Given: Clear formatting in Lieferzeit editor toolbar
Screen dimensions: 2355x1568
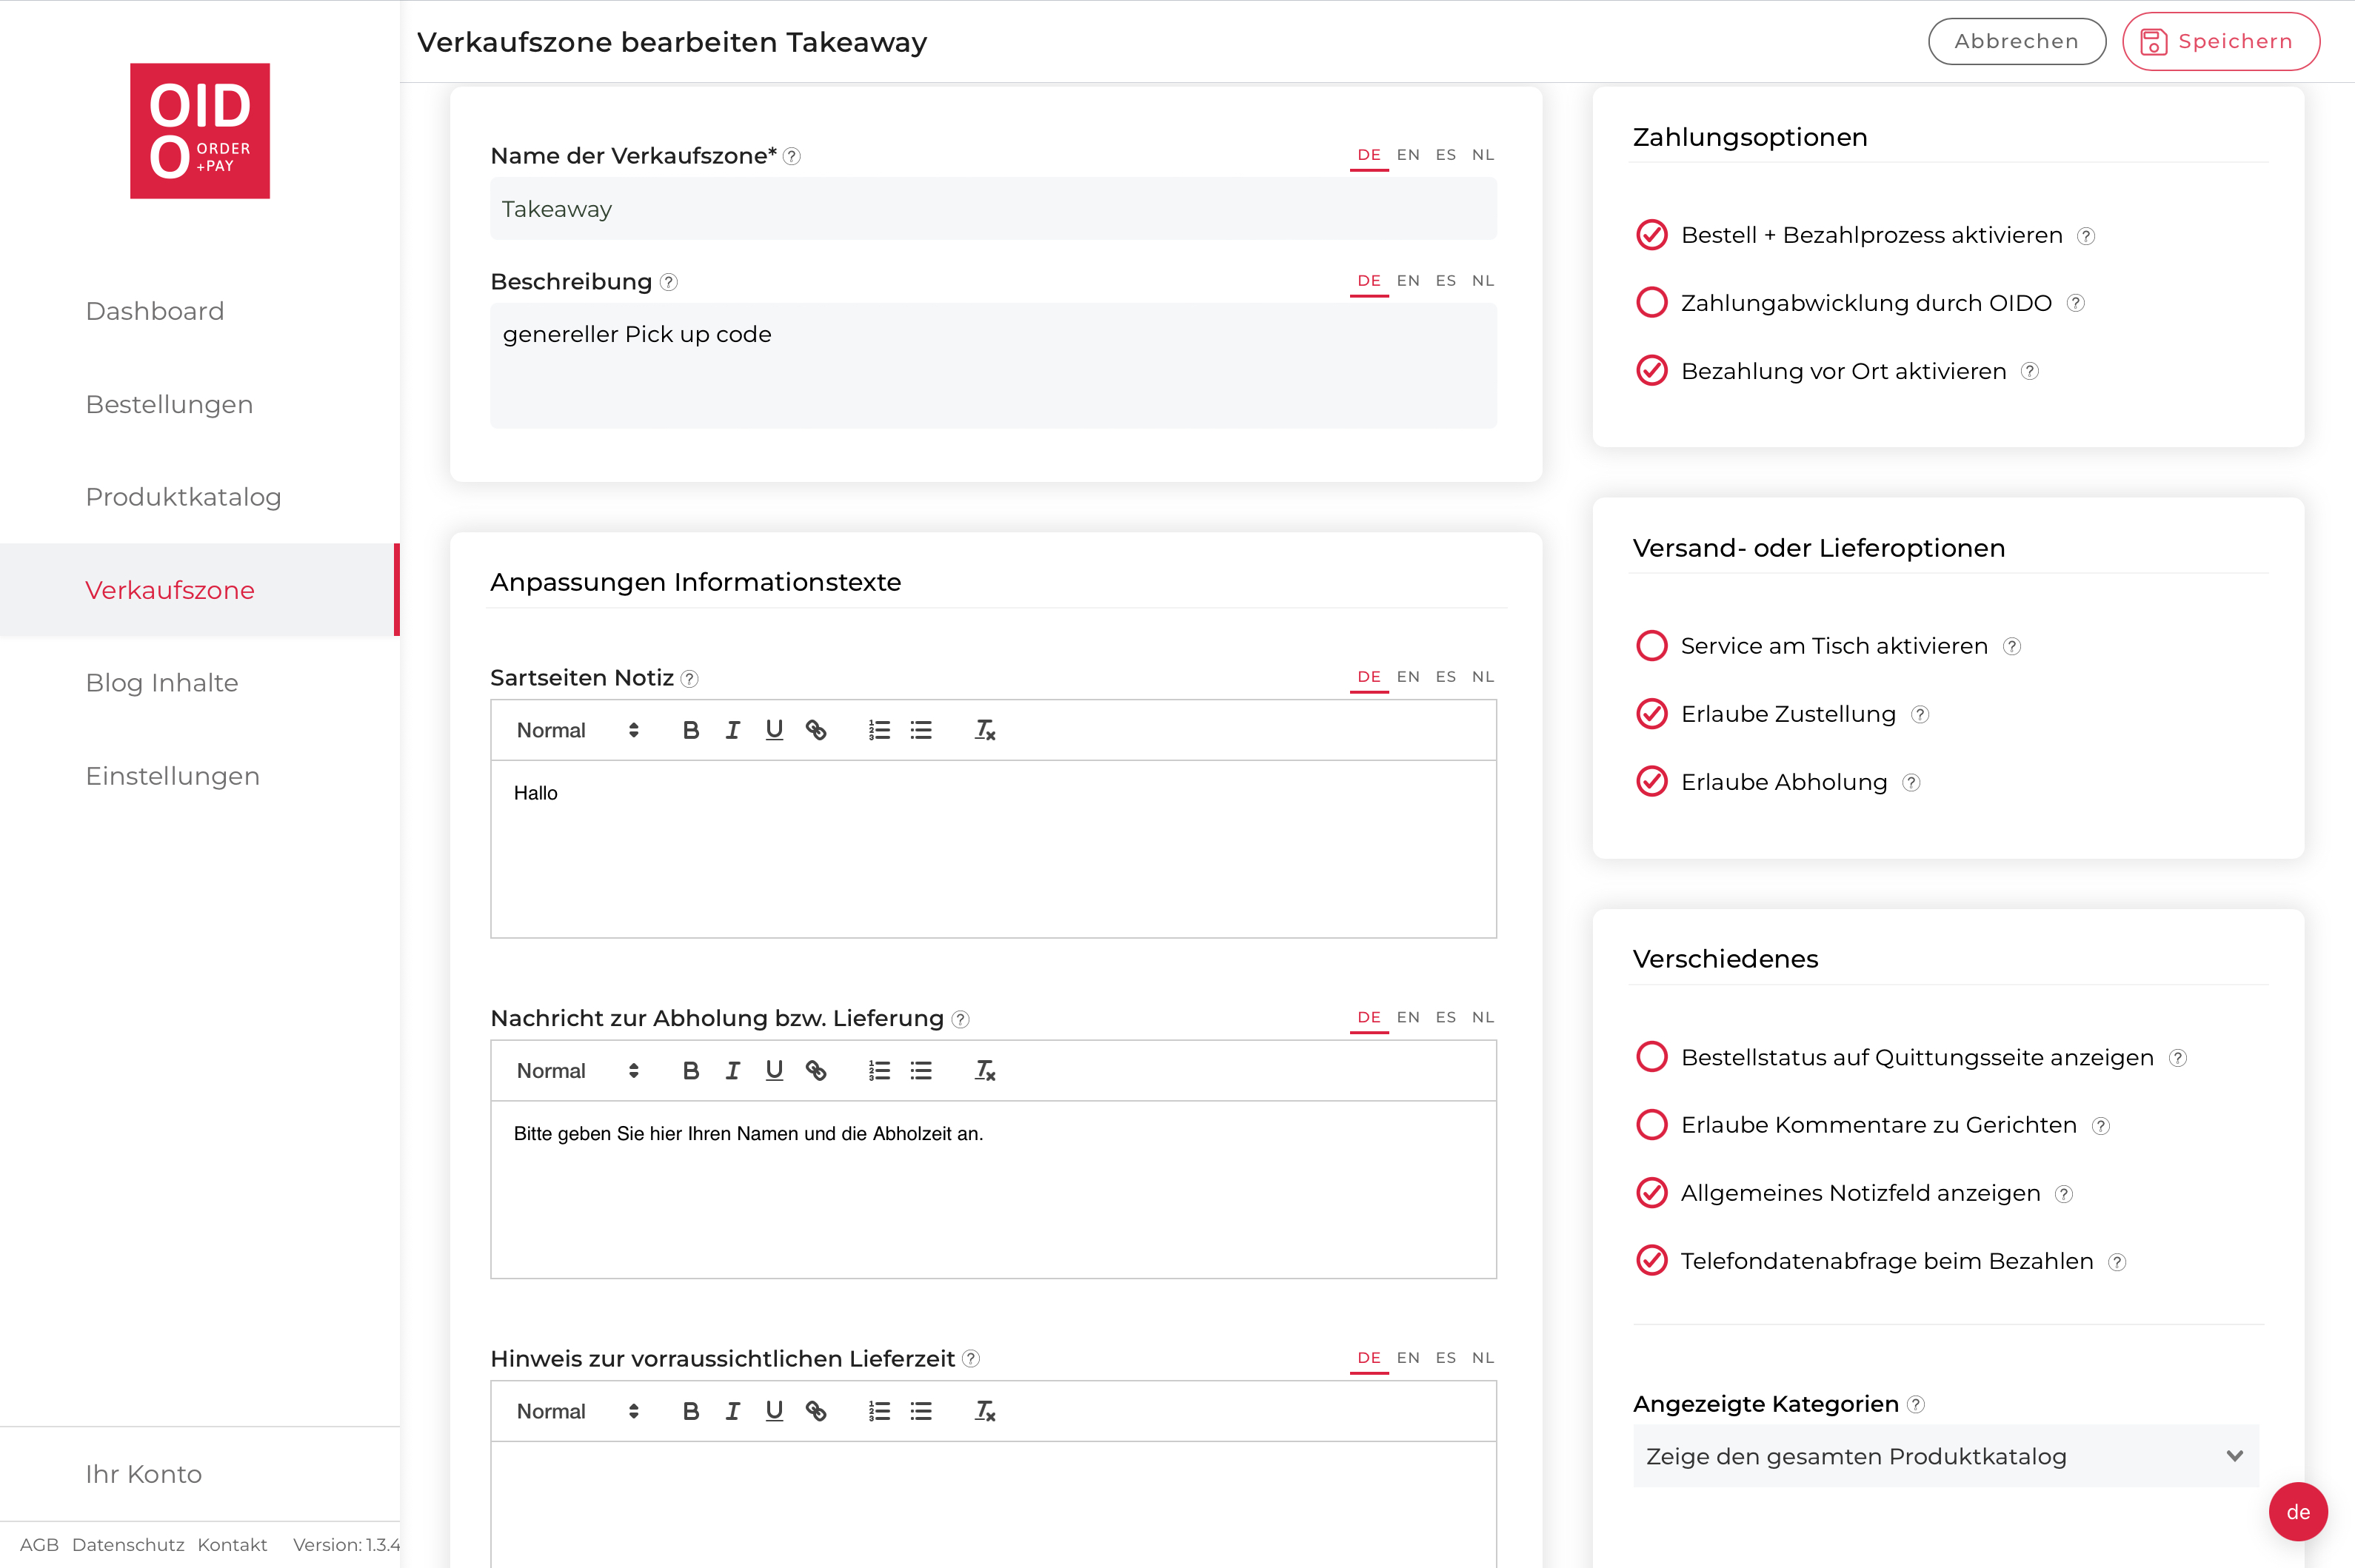Looking at the screenshot, I should 986,1411.
